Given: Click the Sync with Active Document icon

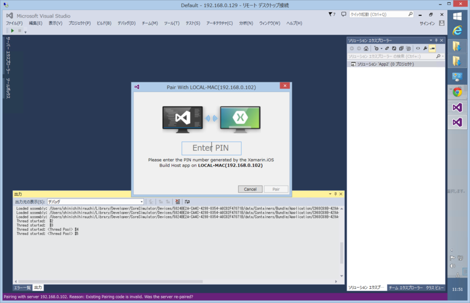Looking at the screenshot, I should click(387, 48).
